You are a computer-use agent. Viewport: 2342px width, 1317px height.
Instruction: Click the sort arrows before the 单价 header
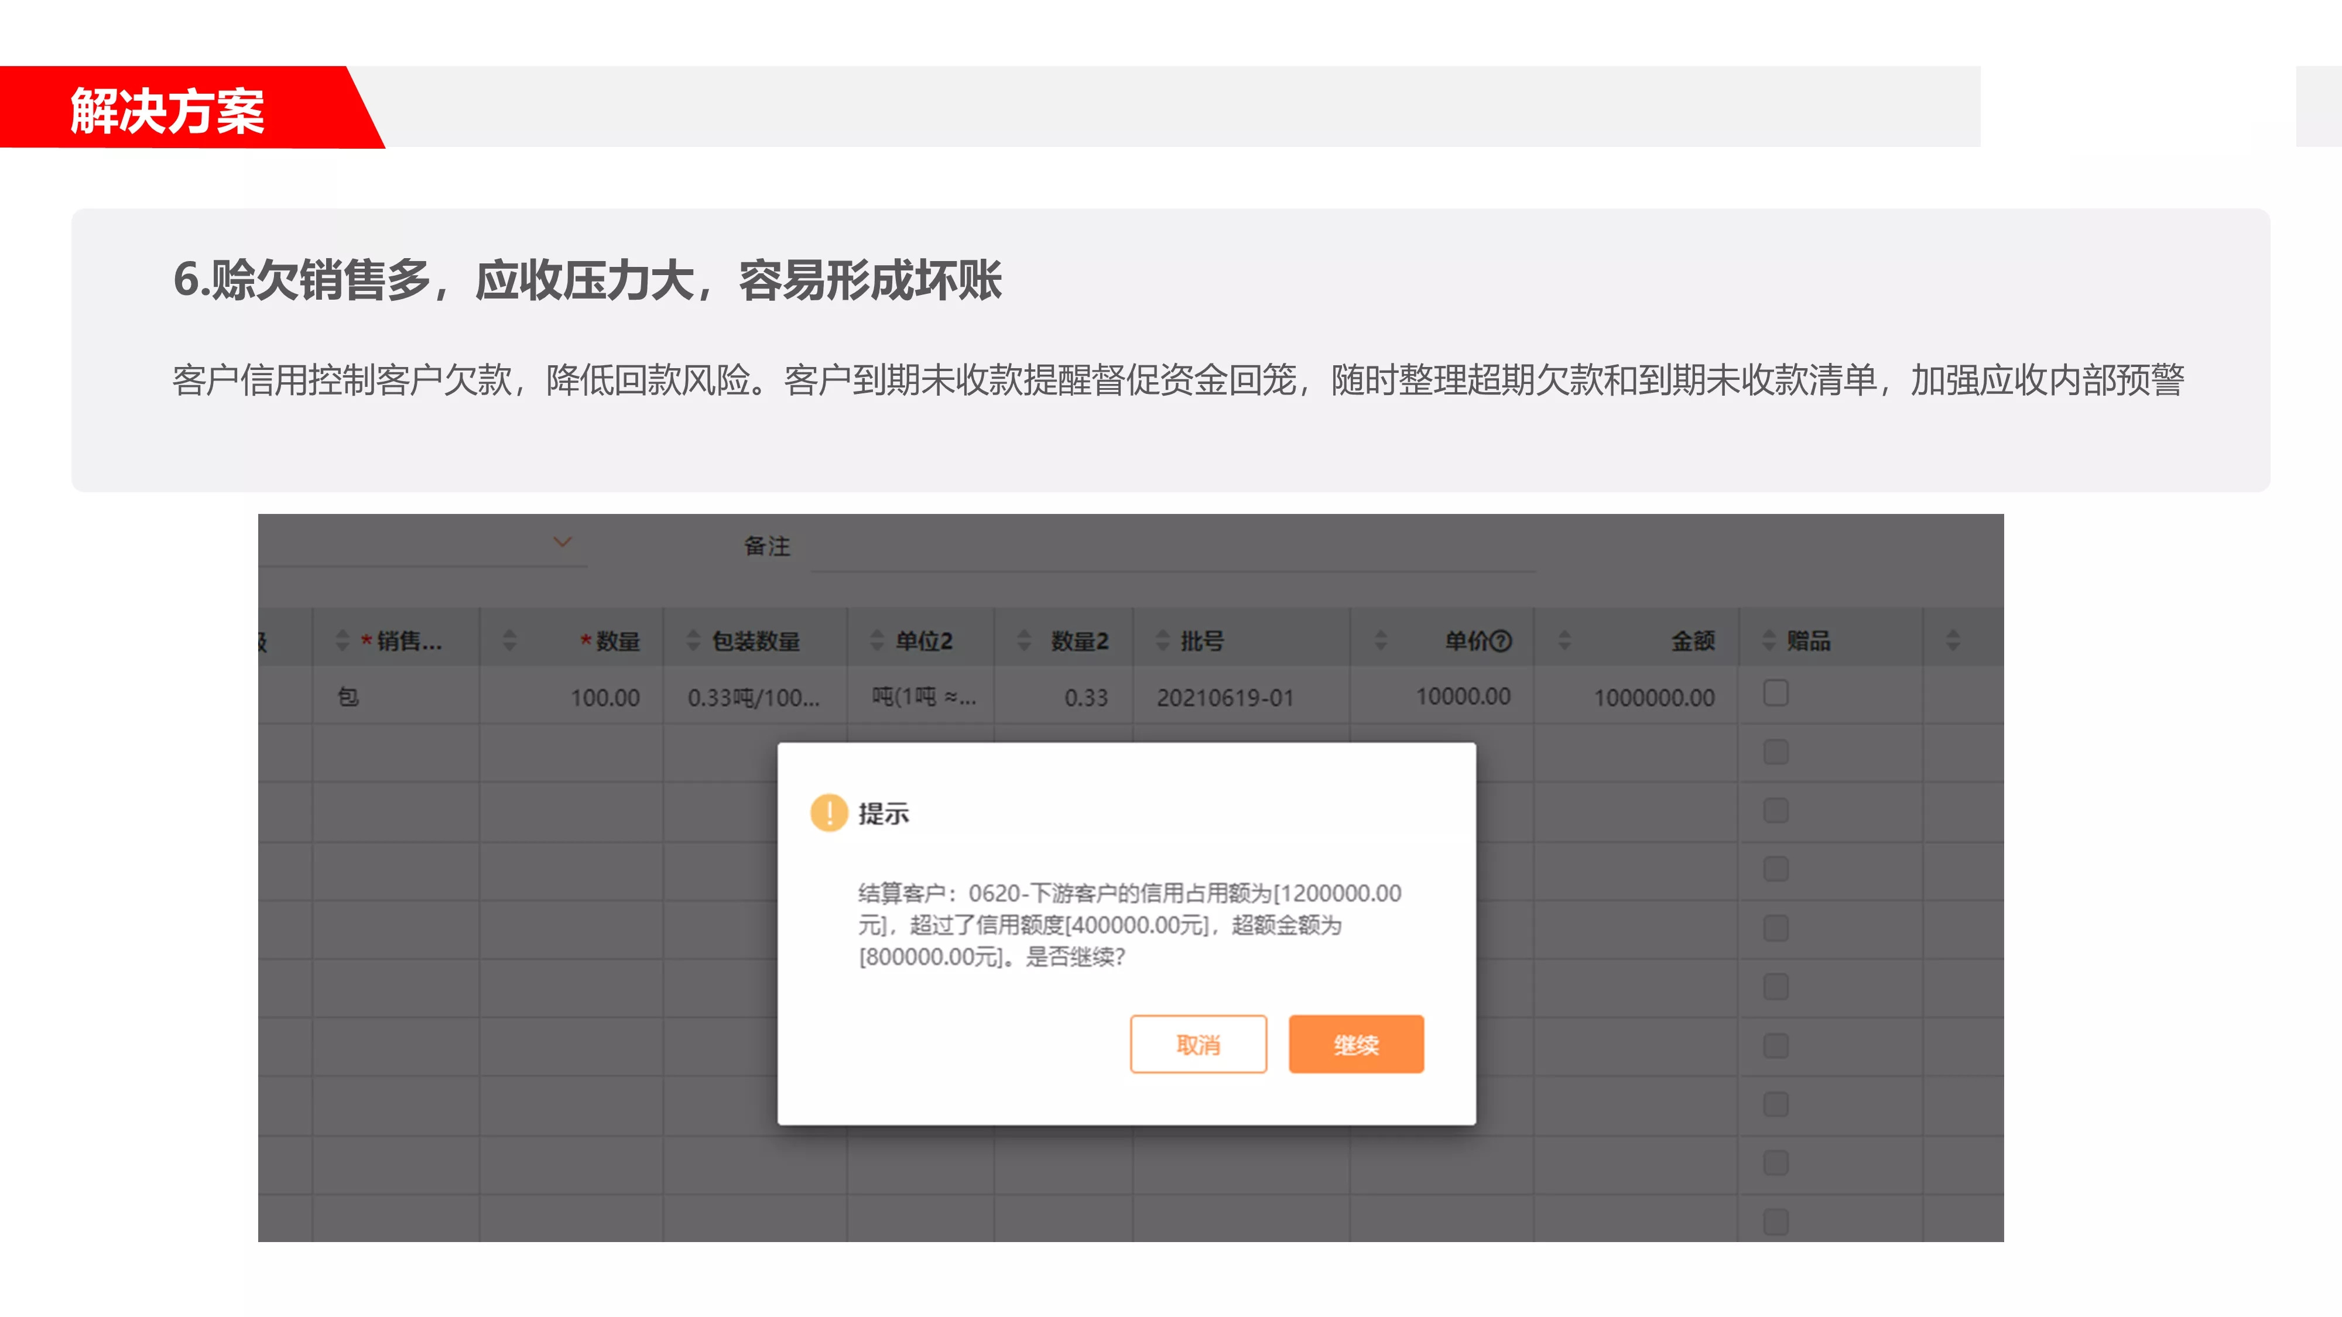1381,641
